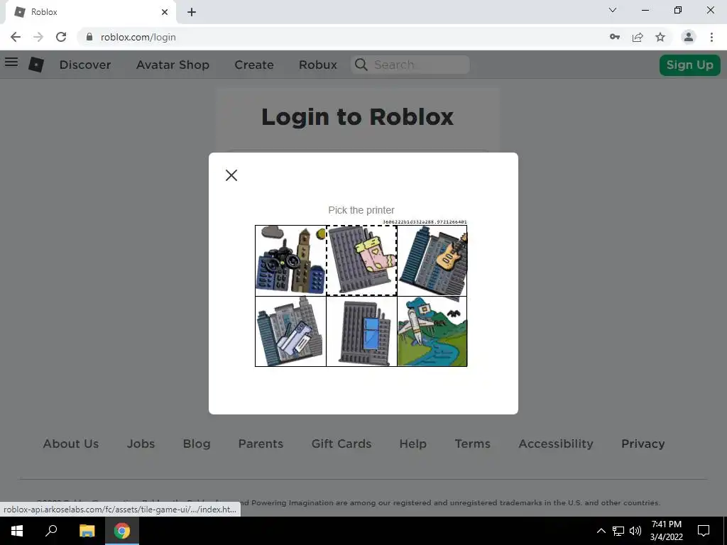This screenshot has width=727, height=545.
Task: Click the share page icon
Action: pyautogui.click(x=638, y=37)
